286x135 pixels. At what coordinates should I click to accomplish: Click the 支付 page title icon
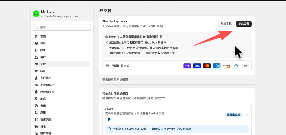(x=101, y=11)
